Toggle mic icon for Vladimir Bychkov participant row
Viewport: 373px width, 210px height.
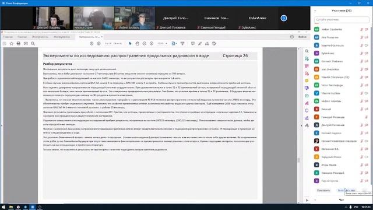[x=361, y=93]
